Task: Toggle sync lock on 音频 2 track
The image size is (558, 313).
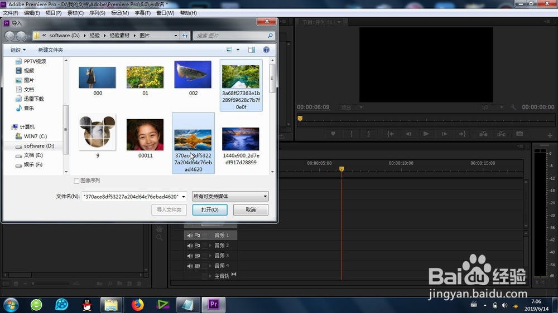Action: click(197, 246)
